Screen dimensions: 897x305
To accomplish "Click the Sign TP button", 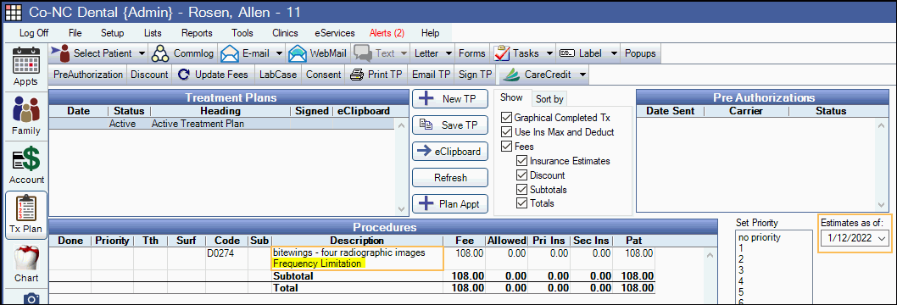I will tap(476, 75).
